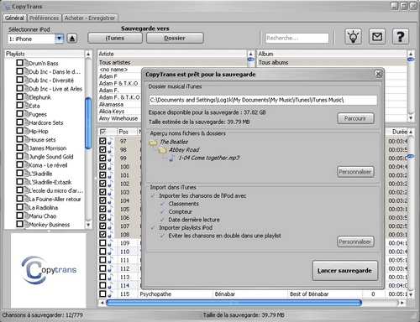Viewport: 420px width, 322px height.
Task: Toggle the Compteur import option
Action: tap(162, 211)
